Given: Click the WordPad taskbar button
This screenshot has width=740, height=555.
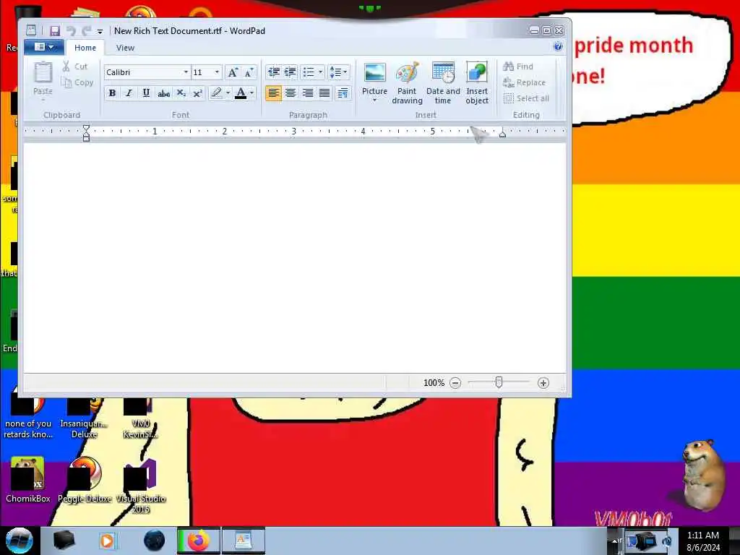Looking at the screenshot, I should point(244,541).
